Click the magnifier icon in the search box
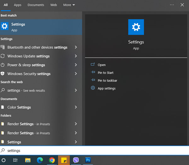The image size is (189, 165). point(3,150)
